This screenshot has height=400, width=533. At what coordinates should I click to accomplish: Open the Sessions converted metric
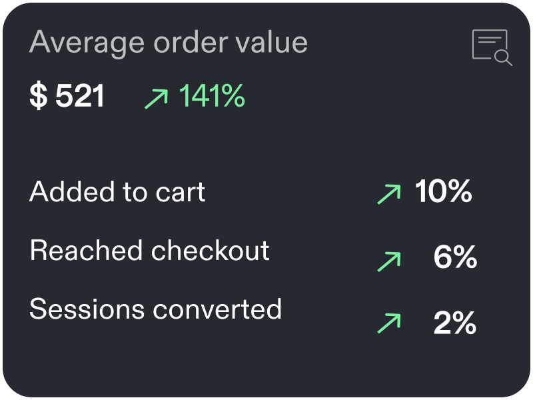(156, 309)
